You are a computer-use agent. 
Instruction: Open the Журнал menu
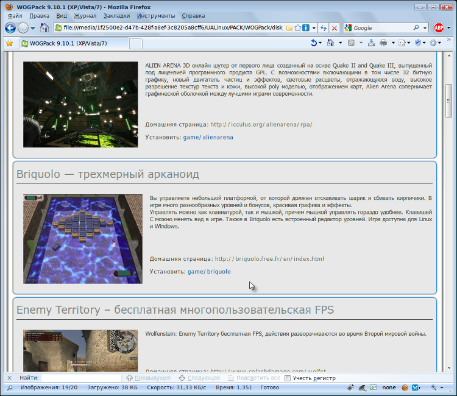point(85,16)
